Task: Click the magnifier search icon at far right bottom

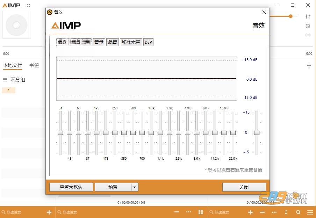Action: pyautogui.click(x=298, y=212)
